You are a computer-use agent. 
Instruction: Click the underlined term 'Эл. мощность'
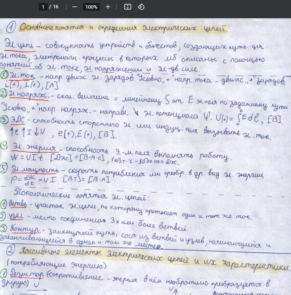coord(35,169)
